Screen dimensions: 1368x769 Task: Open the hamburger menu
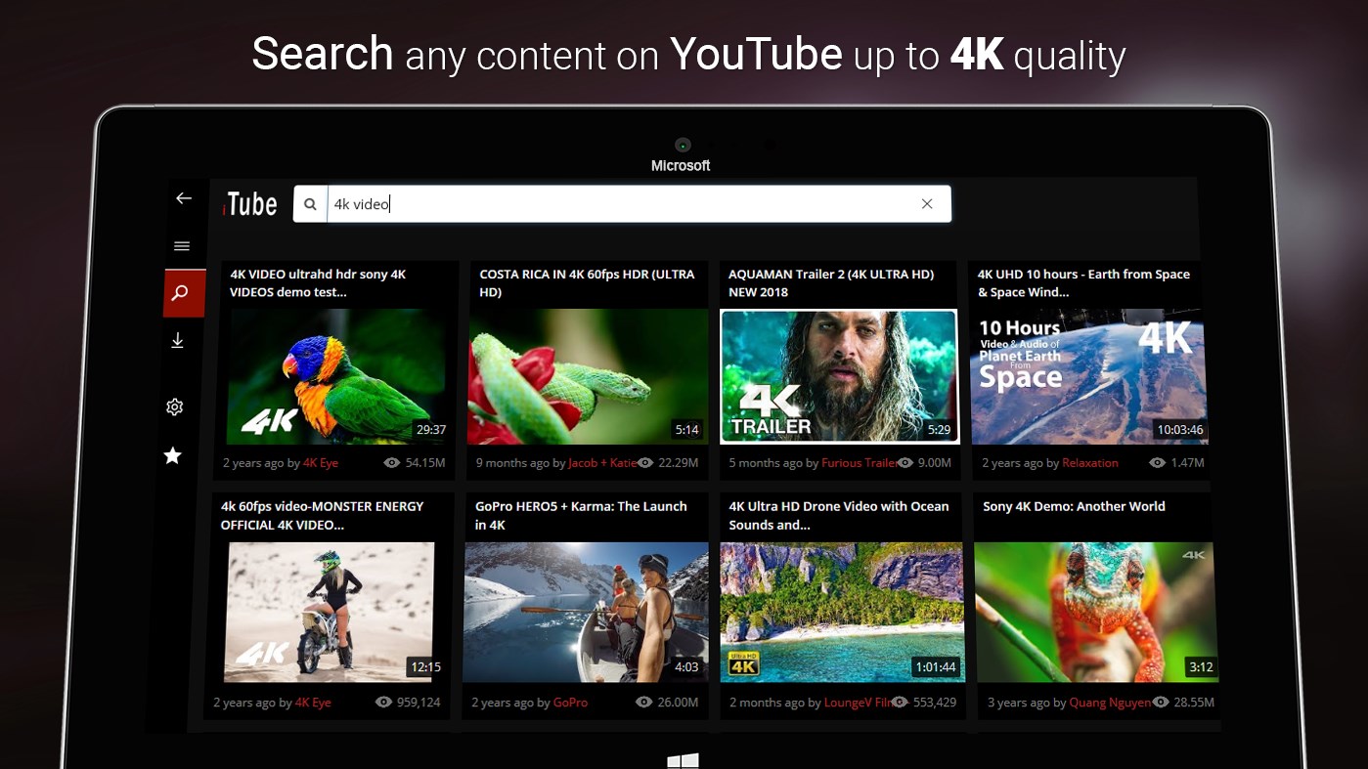(x=182, y=246)
